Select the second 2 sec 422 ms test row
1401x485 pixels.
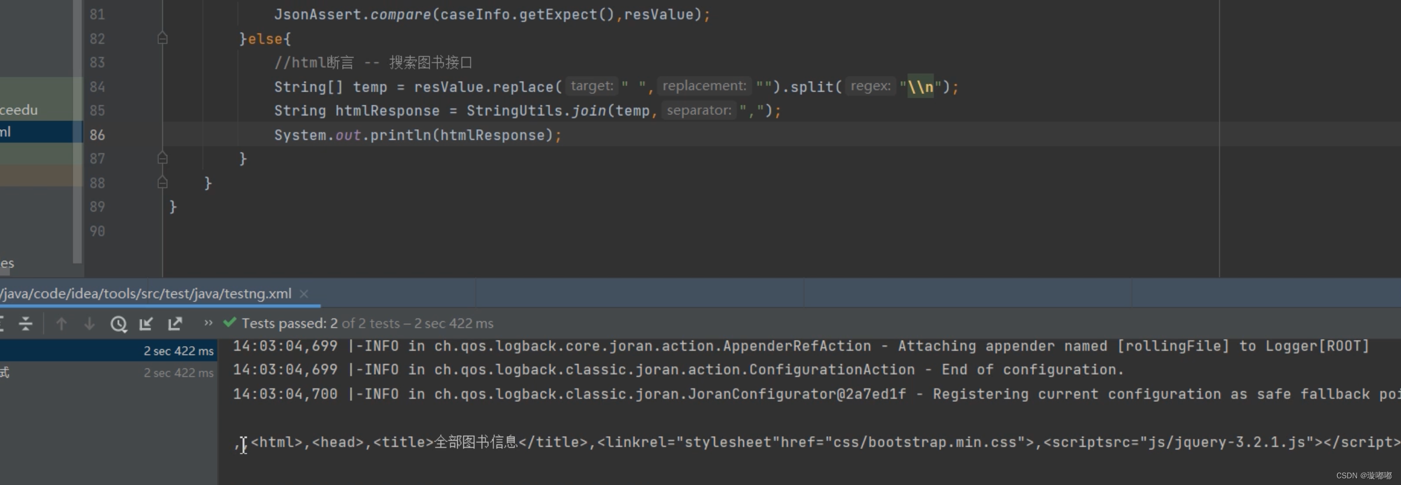108,373
